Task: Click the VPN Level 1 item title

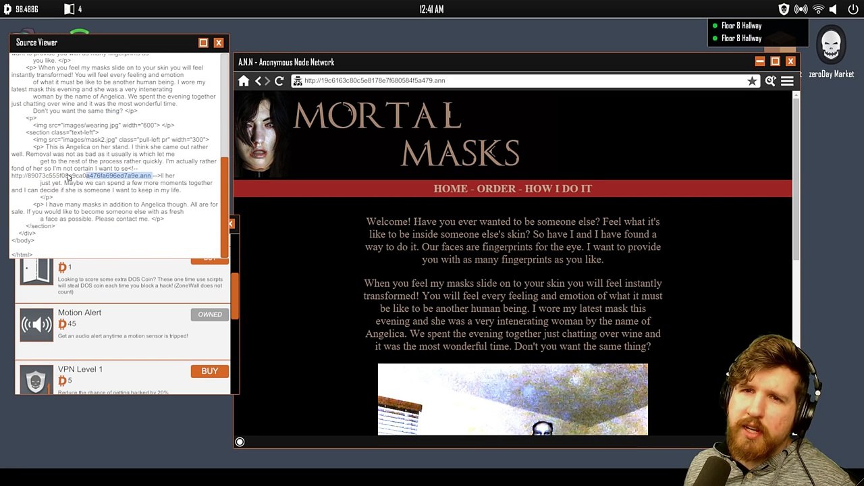Action: (80, 369)
